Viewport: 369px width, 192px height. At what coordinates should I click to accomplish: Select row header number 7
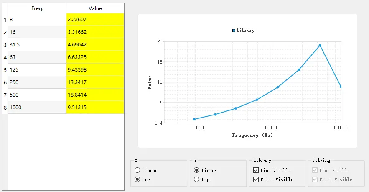(5, 95)
